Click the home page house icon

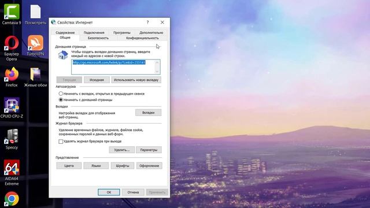(x=63, y=55)
